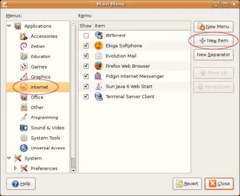
Task: Click the menus scrollbar up arrow
Action: click(73, 23)
